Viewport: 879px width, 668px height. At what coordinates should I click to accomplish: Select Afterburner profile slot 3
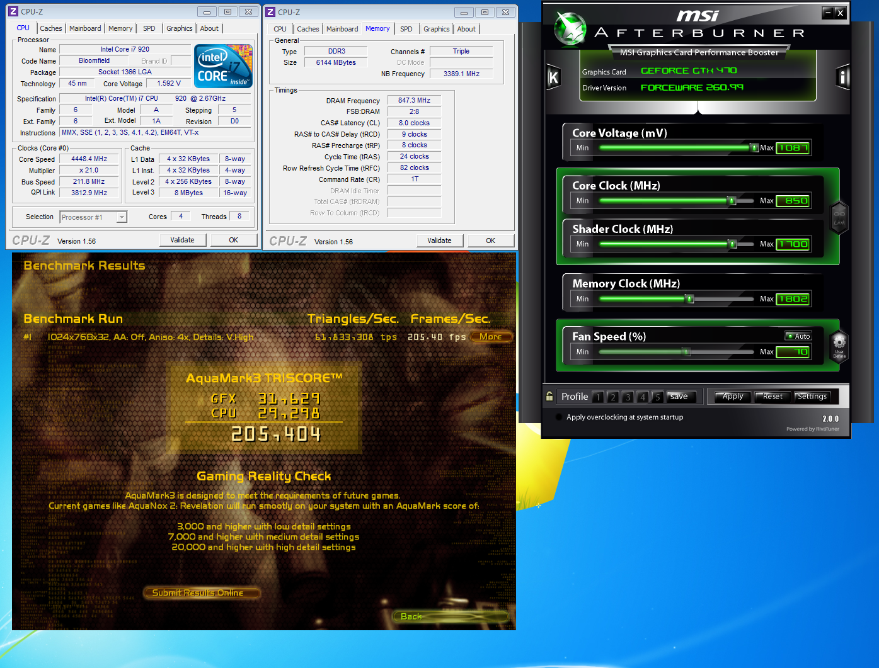(628, 397)
